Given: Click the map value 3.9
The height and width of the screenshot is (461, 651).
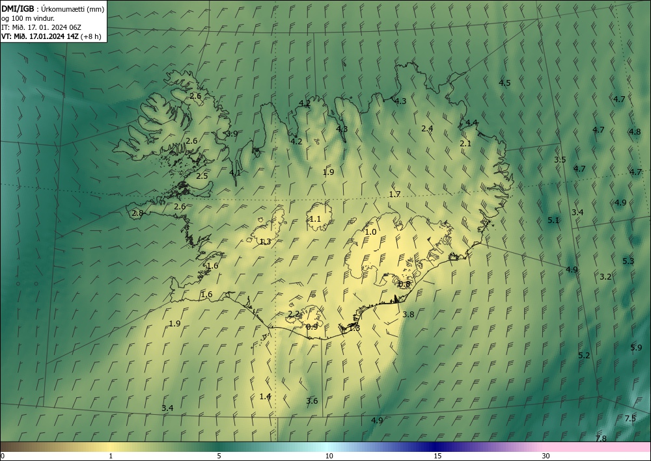Looking at the screenshot, I should click(x=232, y=133).
